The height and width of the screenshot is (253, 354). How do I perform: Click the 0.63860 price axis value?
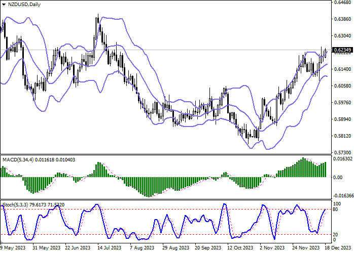(x=342, y=19)
